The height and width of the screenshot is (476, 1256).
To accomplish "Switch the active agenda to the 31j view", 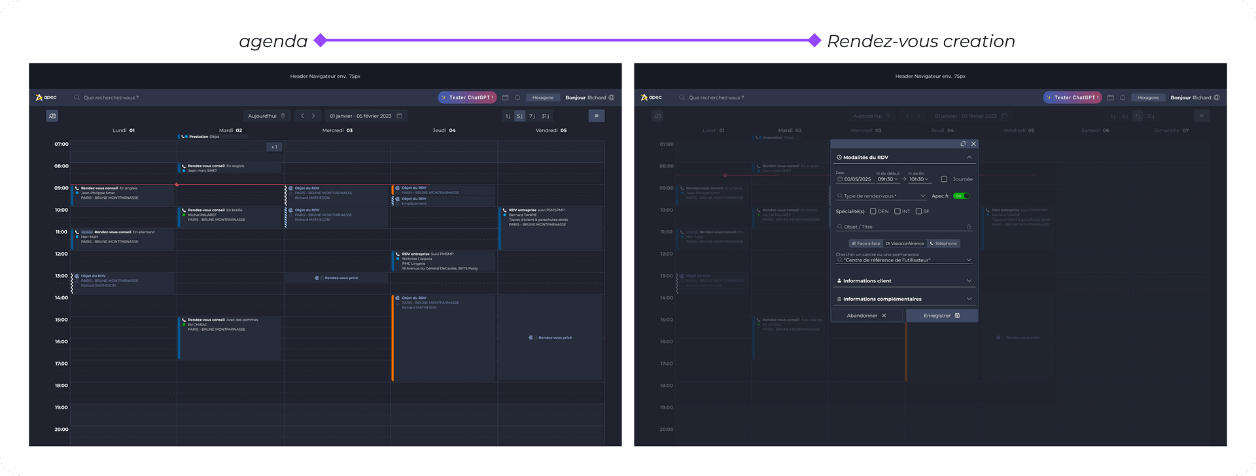I will coord(545,116).
